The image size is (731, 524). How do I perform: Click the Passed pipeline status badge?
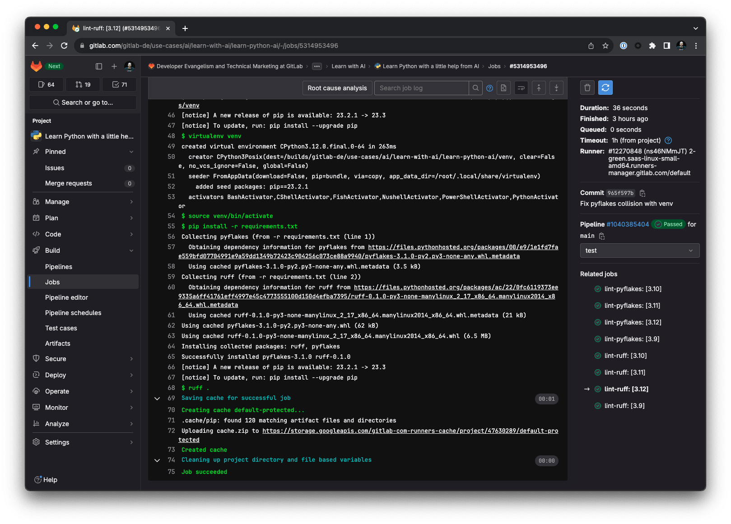669,224
